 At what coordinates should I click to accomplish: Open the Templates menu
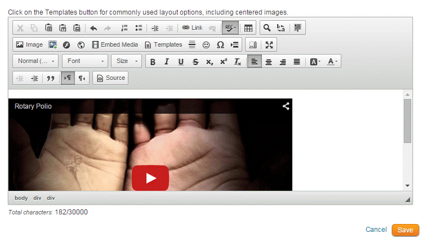point(163,44)
